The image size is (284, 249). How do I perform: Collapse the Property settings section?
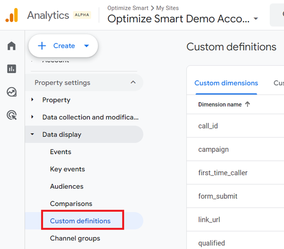(x=133, y=82)
